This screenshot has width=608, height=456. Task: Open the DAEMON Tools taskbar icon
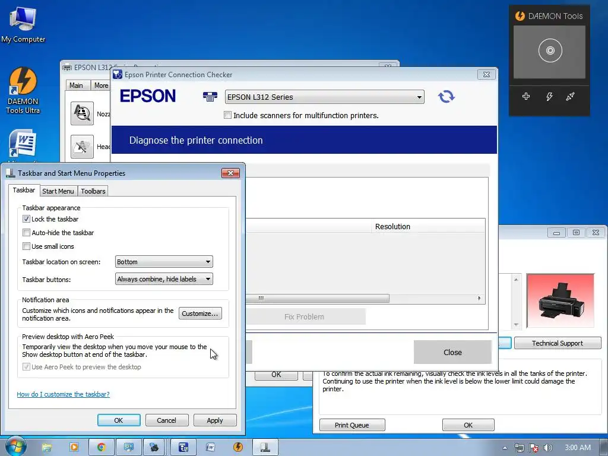point(238,448)
